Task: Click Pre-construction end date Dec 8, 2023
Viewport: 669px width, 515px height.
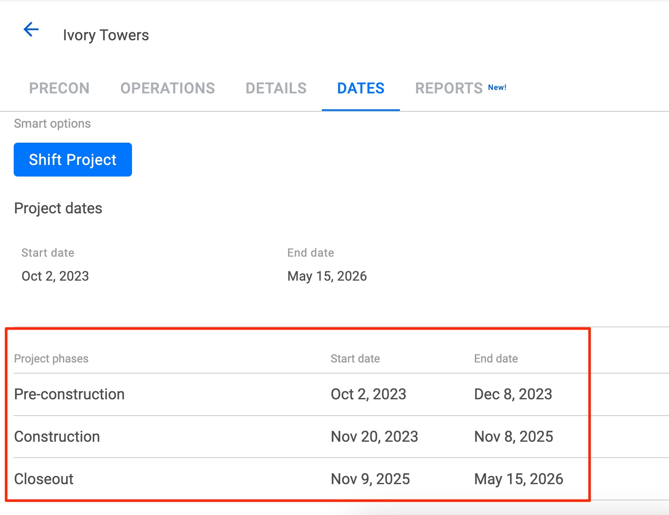Action: (513, 394)
